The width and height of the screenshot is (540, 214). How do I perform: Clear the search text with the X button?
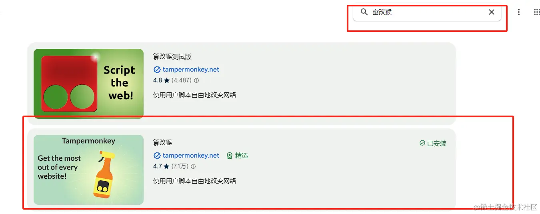[492, 12]
